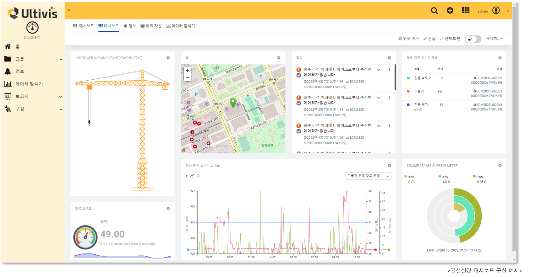Viewport: 535px width, 277px height.
Task: Open tower crane widget settings gear
Action: click(x=168, y=58)
